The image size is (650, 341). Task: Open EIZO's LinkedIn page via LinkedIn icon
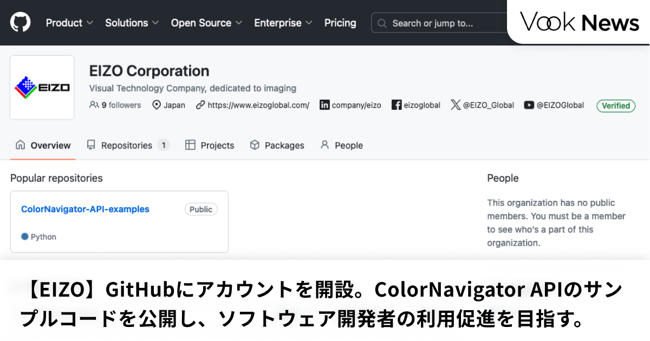point(325,105)
